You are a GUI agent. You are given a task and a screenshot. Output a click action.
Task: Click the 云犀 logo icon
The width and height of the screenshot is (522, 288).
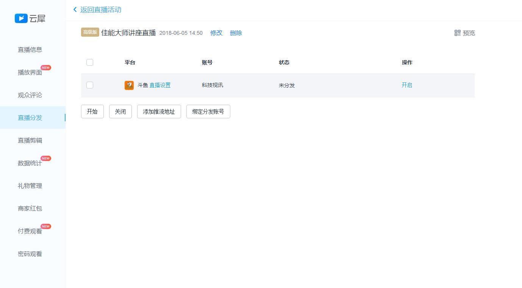(x=21, y=18)
